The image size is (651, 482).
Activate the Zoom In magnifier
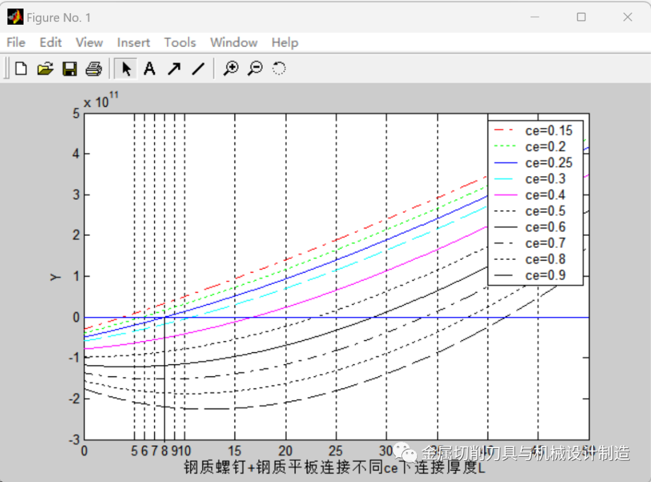[231, 69]
